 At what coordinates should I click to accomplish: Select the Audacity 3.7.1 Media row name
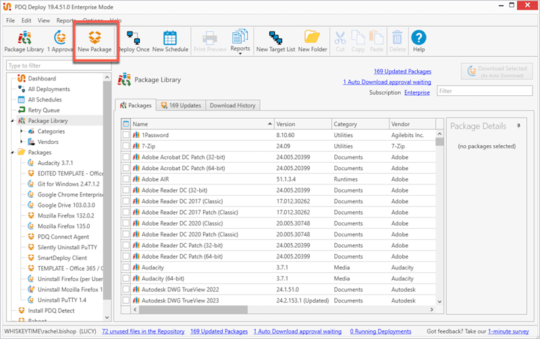point(153,267)
